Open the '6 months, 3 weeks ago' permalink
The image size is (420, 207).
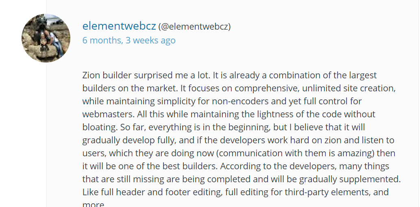point(129,40)
